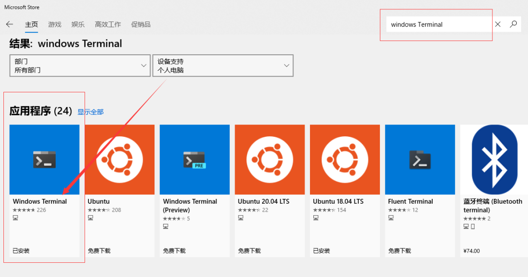Open the first Ubuntu app icon
This screenshot has width=528, height=277.
tap(119, 159)
